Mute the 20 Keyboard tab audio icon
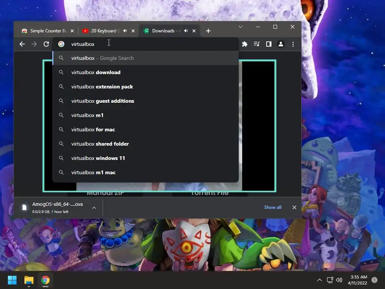 125,31
